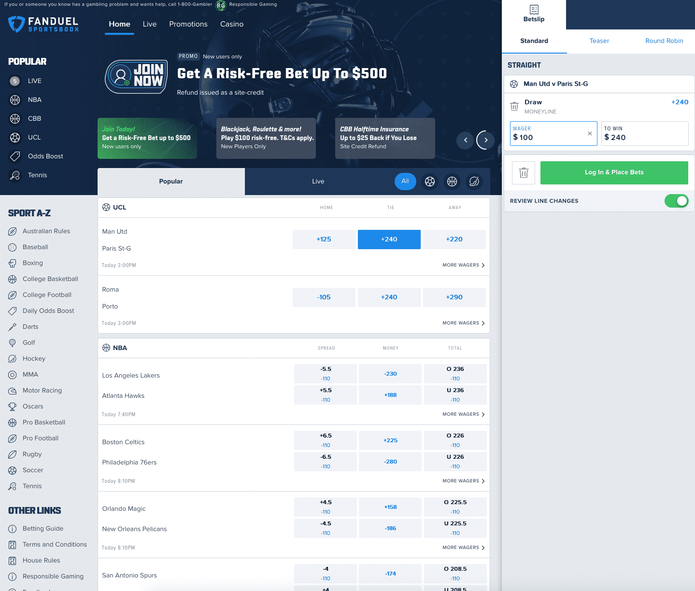Switch to the Standard betslip tab
Viewport: 695px width, 591px height.
(x=534, y=41)
